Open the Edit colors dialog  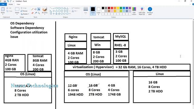[134, 11]
